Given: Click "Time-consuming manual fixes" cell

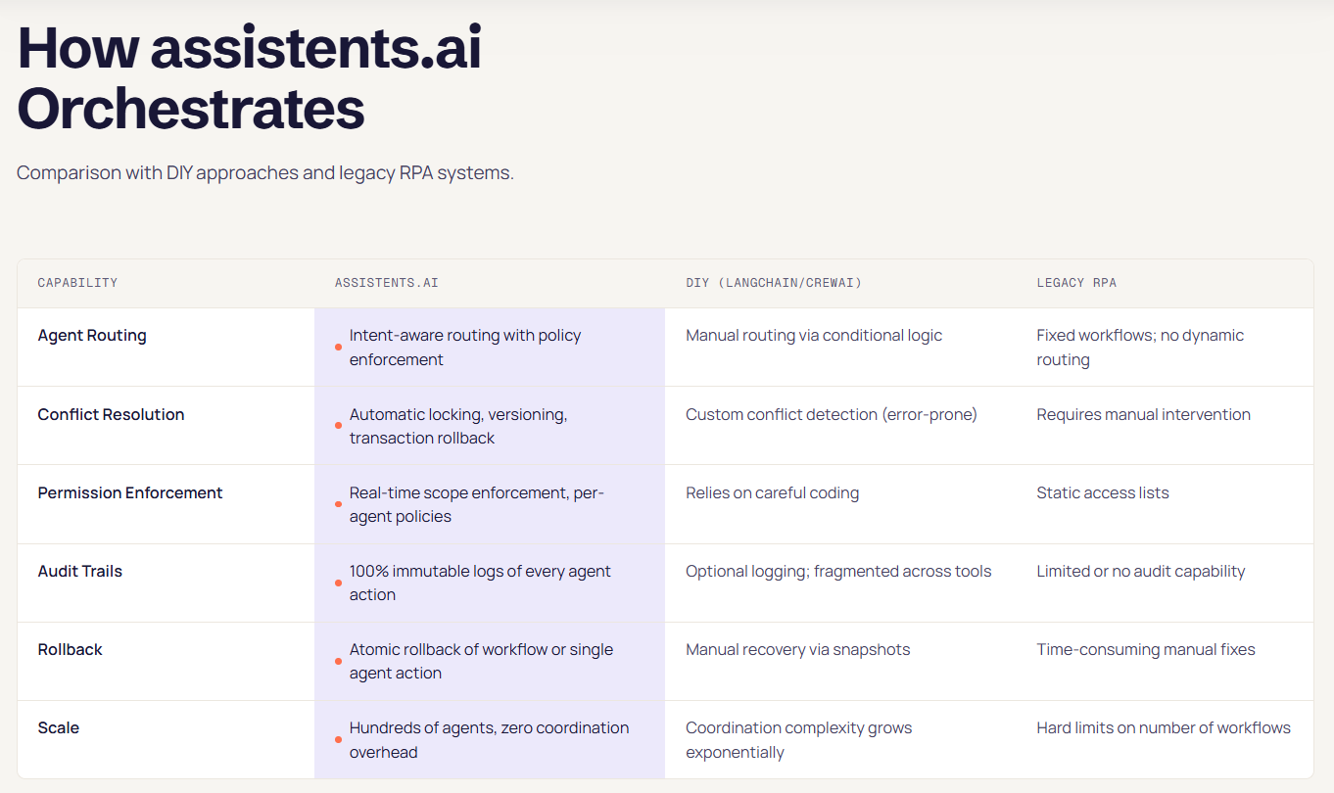Looking at the screenshot, I should (1146, 649).
